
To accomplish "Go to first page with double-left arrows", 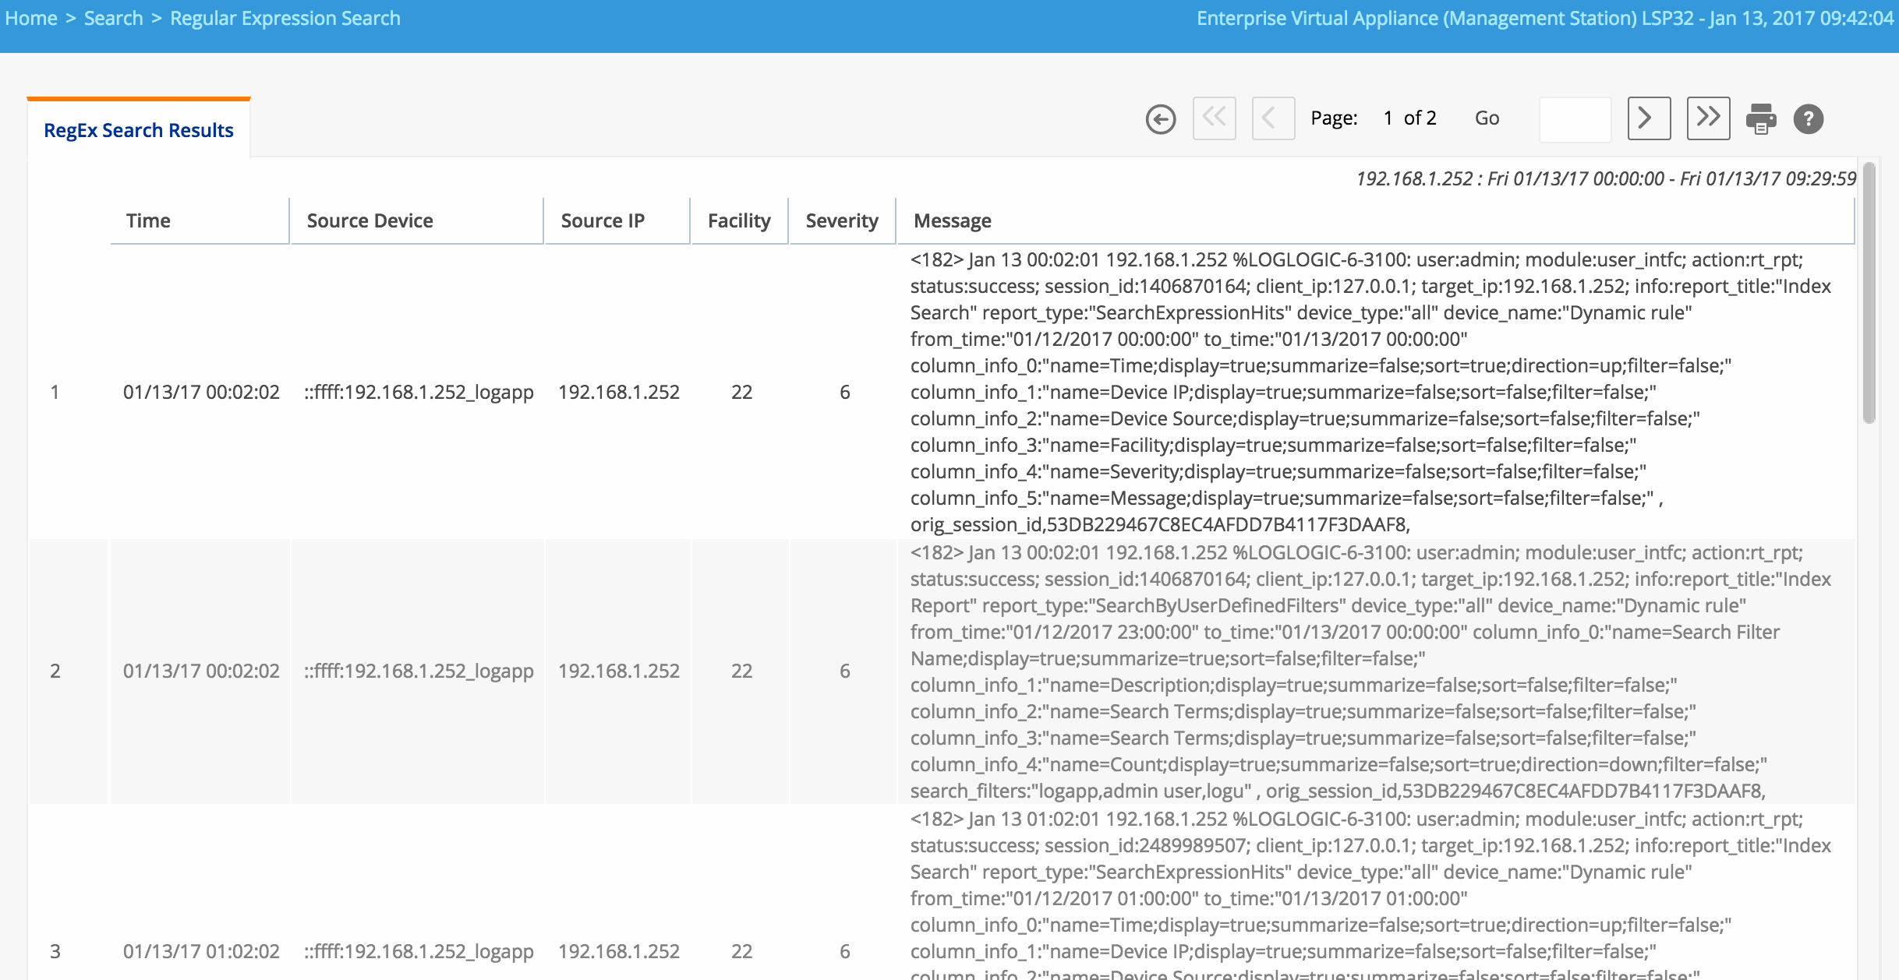I will coord(1214,118).
